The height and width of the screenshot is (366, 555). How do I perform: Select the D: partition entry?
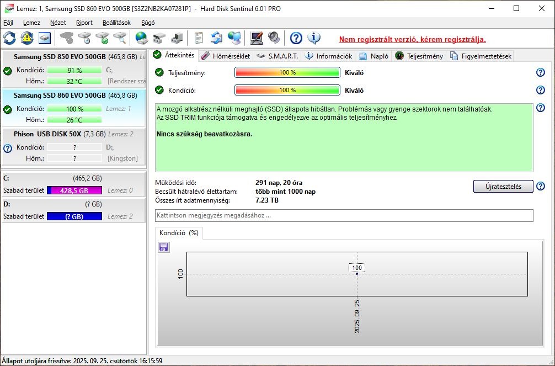click(73, 210)
